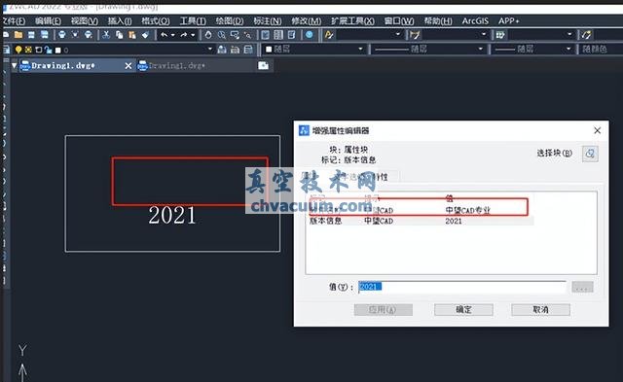Confirm with the 确定 button
623x382 pixels.
(463, 309)
